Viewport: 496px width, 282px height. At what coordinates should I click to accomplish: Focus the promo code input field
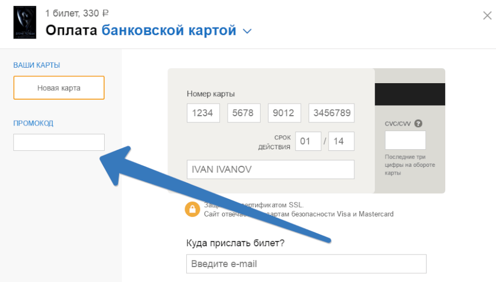point(59,142)
